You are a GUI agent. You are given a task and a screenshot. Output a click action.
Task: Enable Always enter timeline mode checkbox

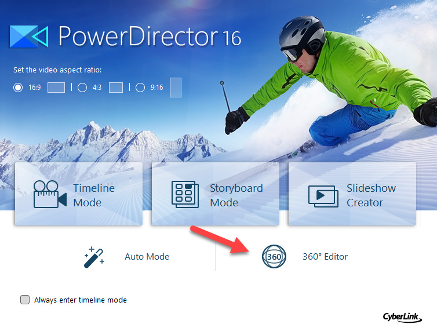(x=25, y=300)
